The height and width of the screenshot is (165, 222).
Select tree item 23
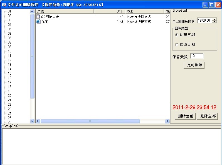tap(9, 109)
